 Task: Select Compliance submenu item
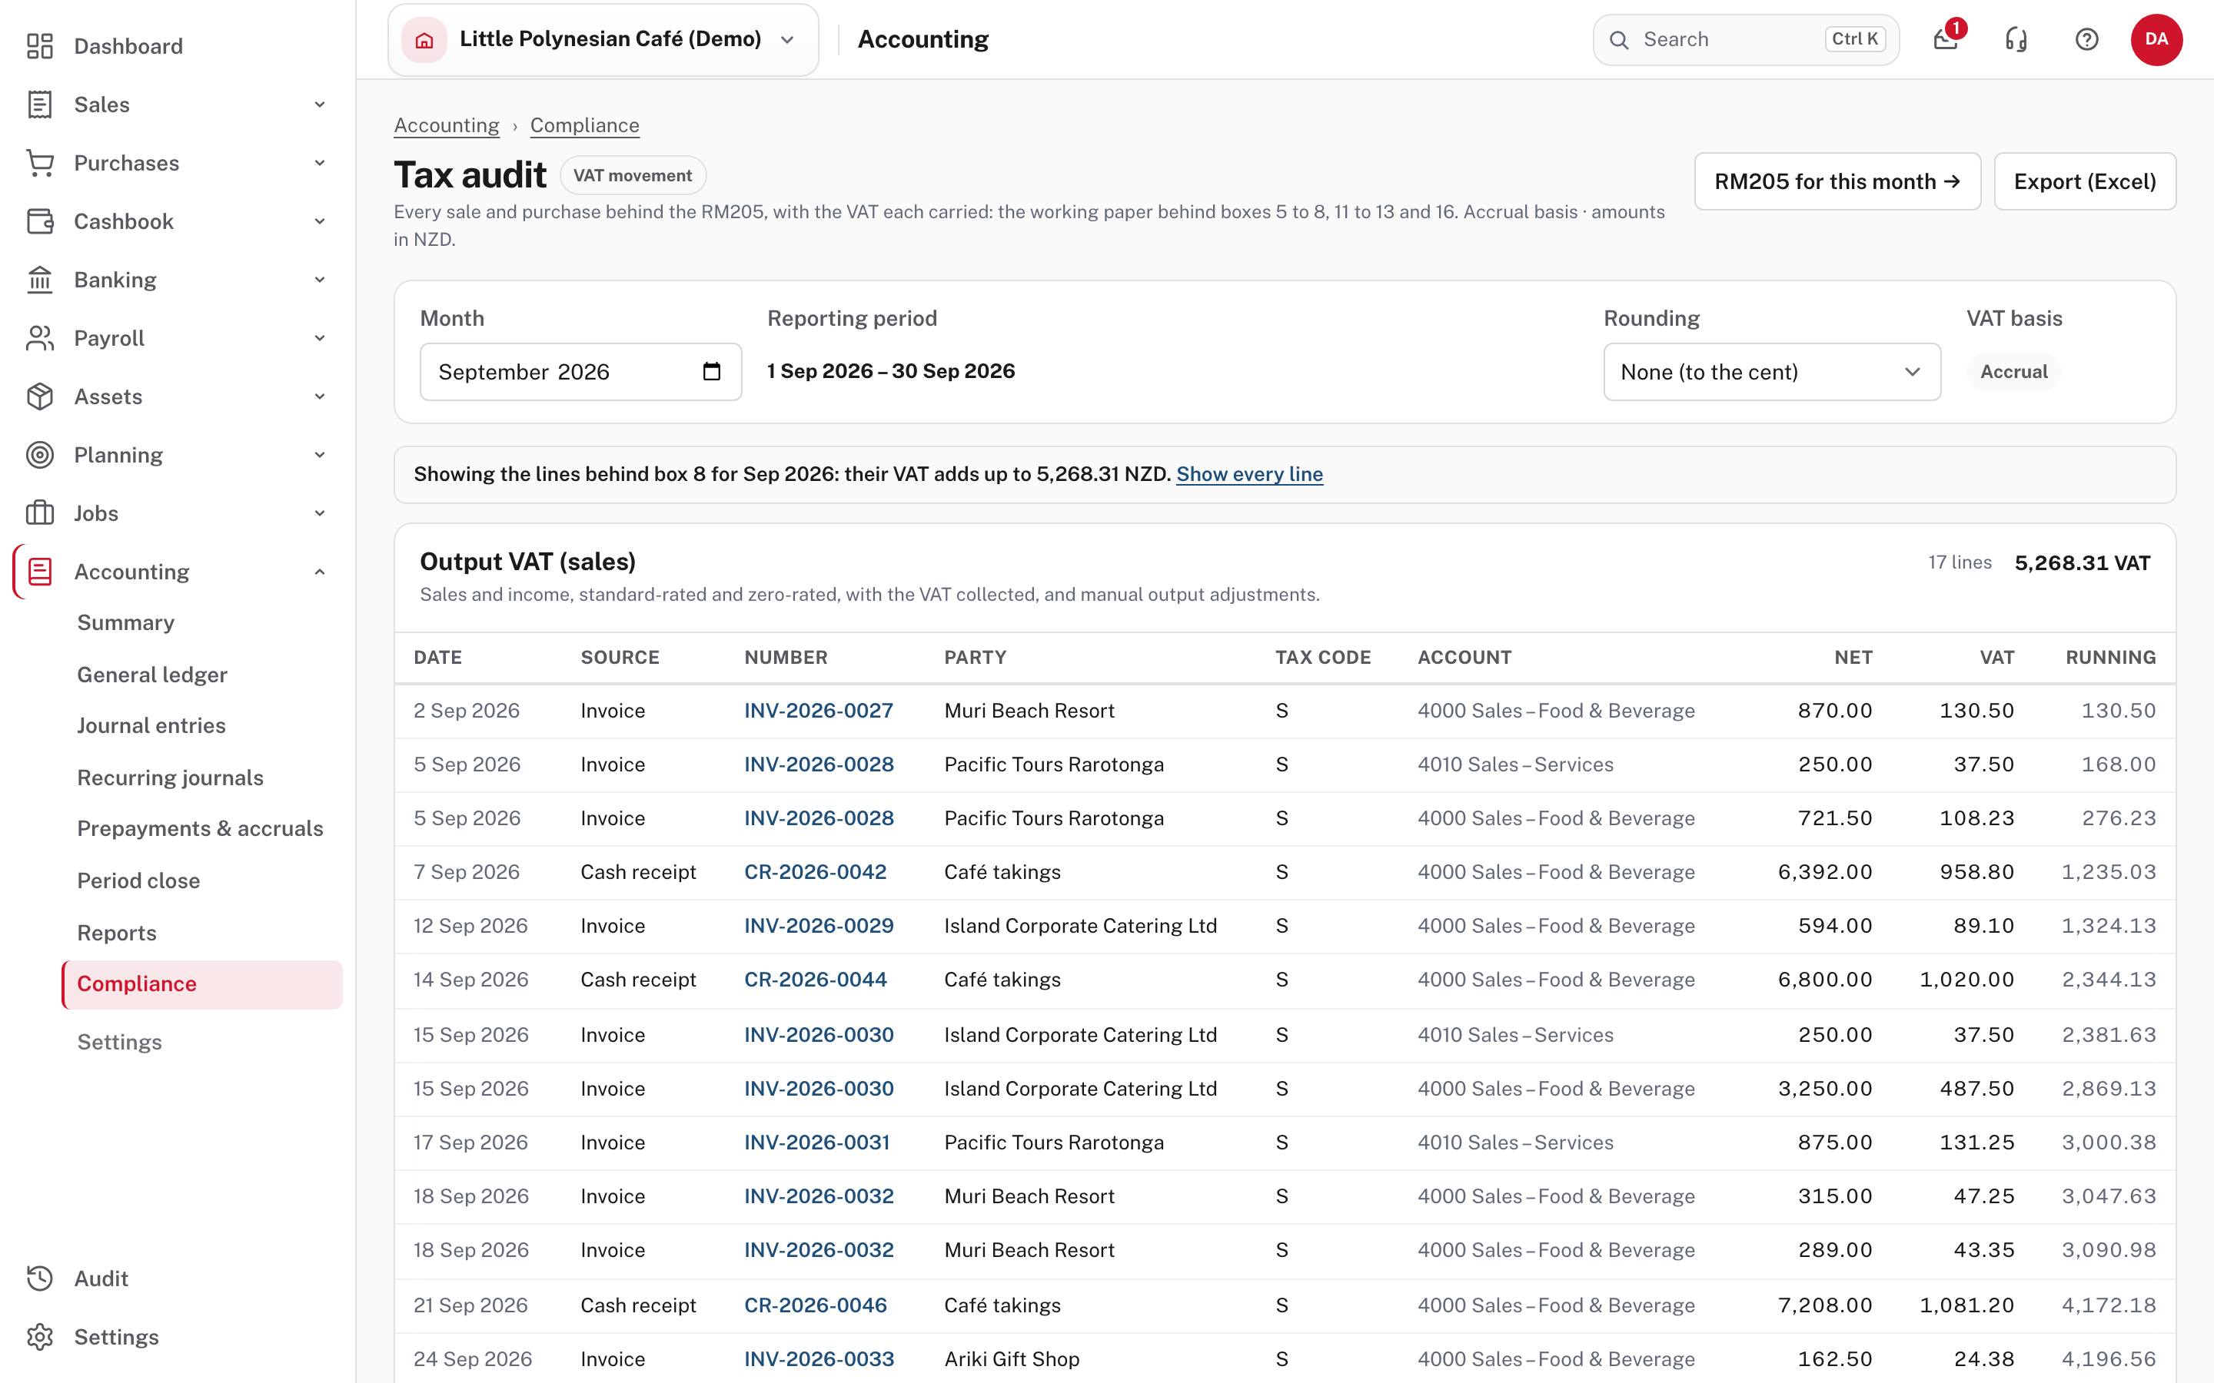coord(202,984)
